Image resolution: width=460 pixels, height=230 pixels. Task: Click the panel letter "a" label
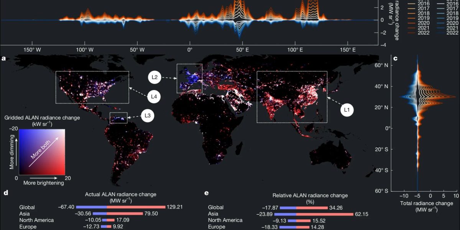point(3,59)
